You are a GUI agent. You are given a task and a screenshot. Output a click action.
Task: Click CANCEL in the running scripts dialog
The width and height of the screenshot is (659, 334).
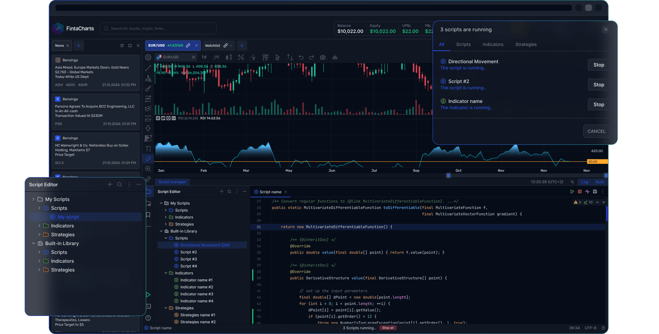point(596,131)
